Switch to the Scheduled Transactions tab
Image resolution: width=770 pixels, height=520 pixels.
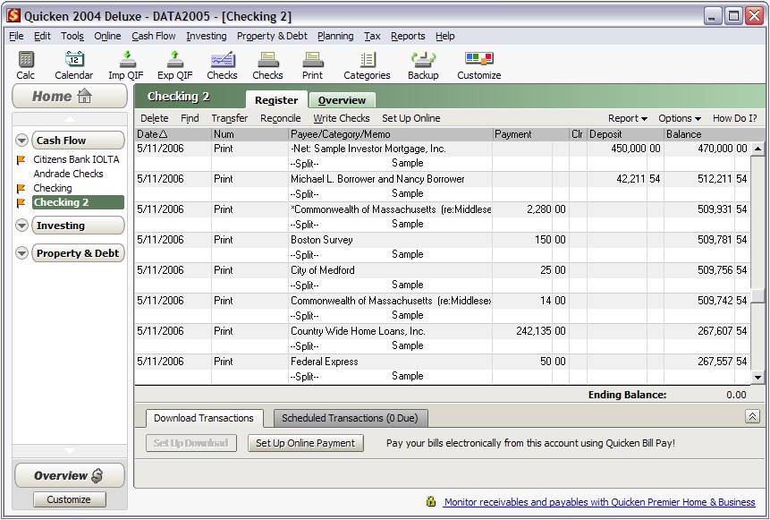(x=350, y=418)
